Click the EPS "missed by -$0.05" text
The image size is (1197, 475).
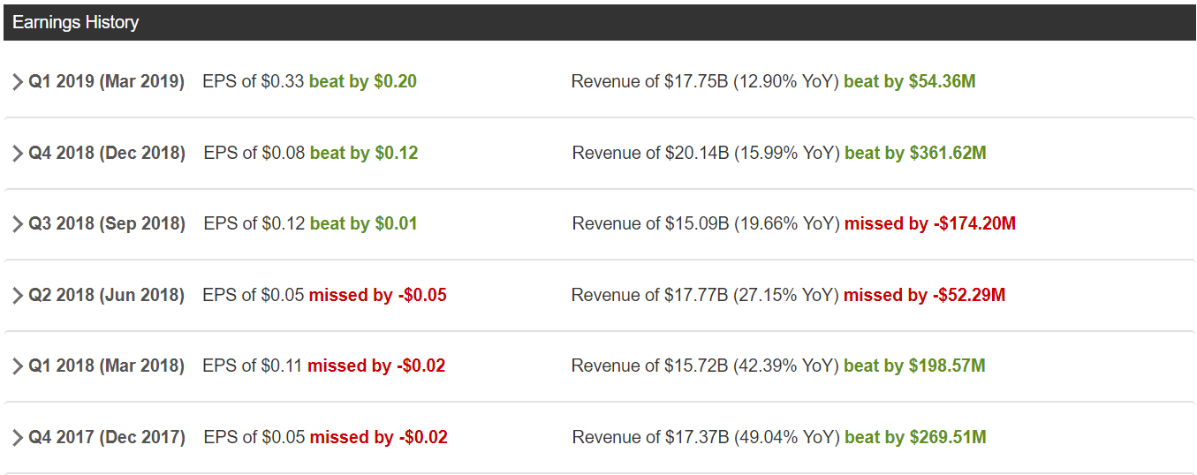tap(377, 296)
